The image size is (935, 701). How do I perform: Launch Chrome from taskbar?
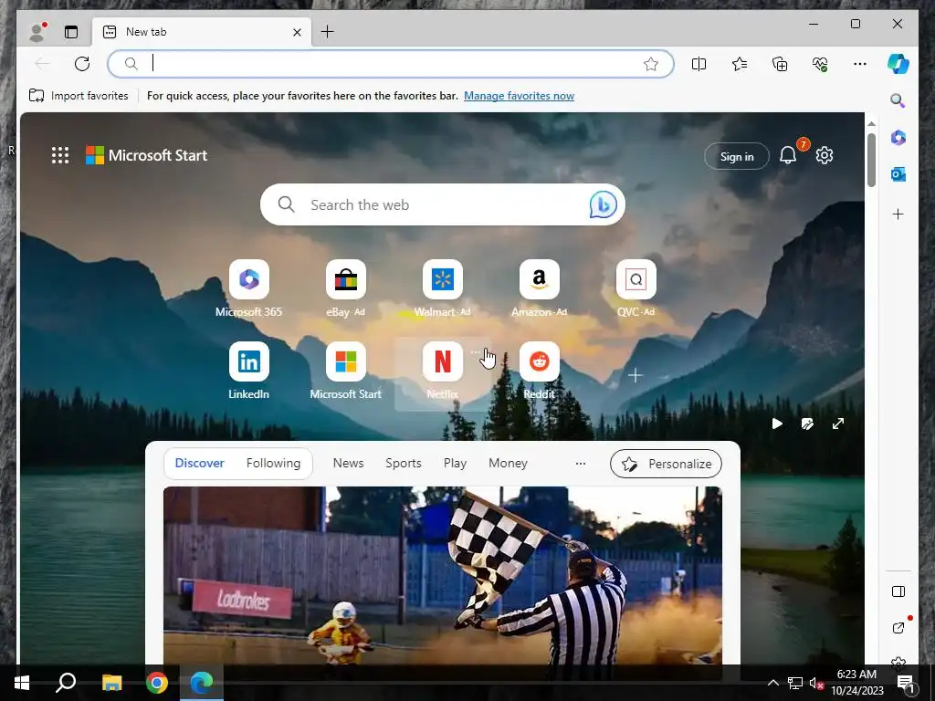coord(157,682)
